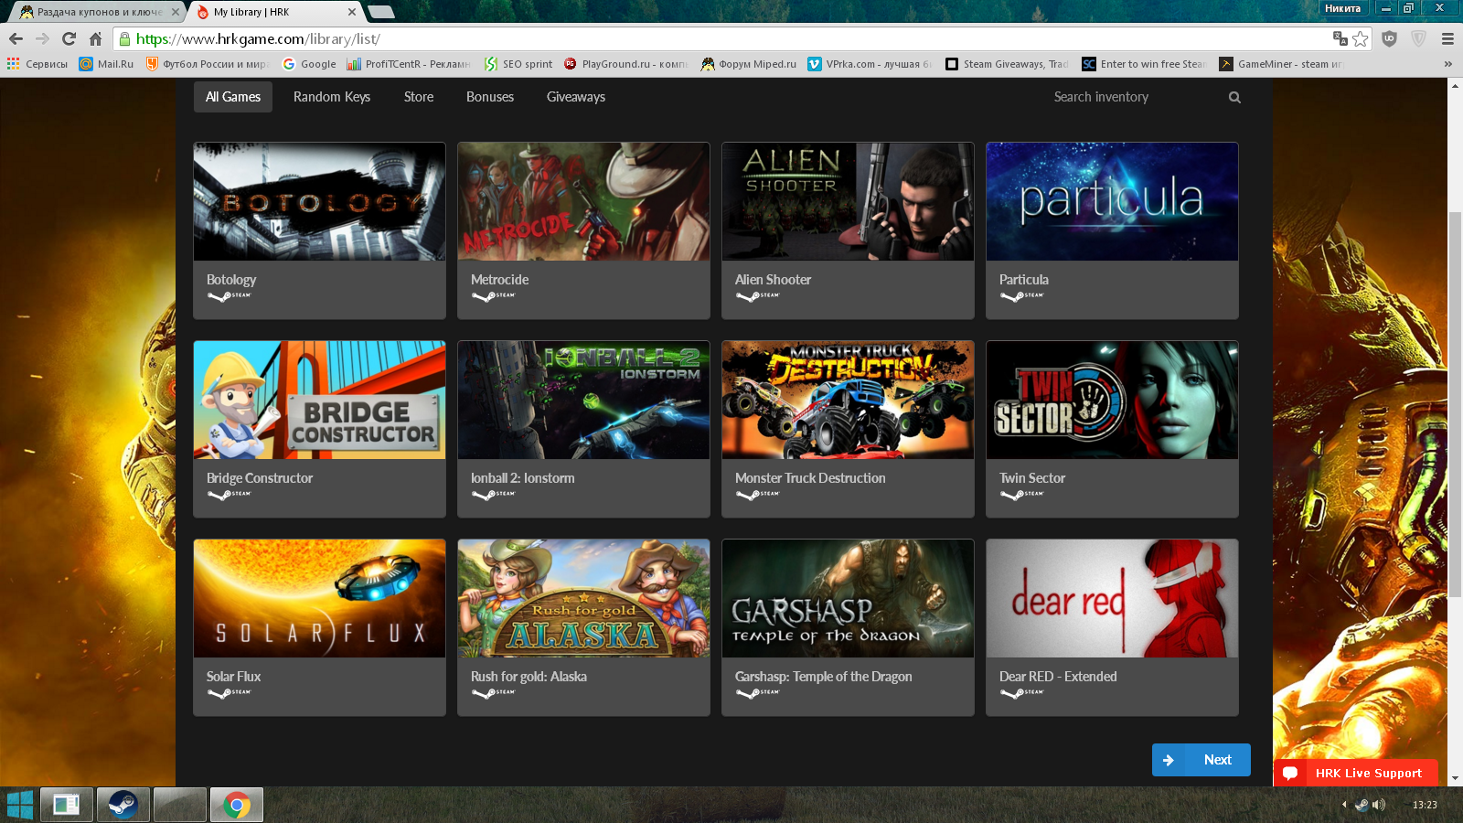Open a new browser tab
This screenshot has width=1463, height=823.
pyautogui.click(x=381, y=12)
